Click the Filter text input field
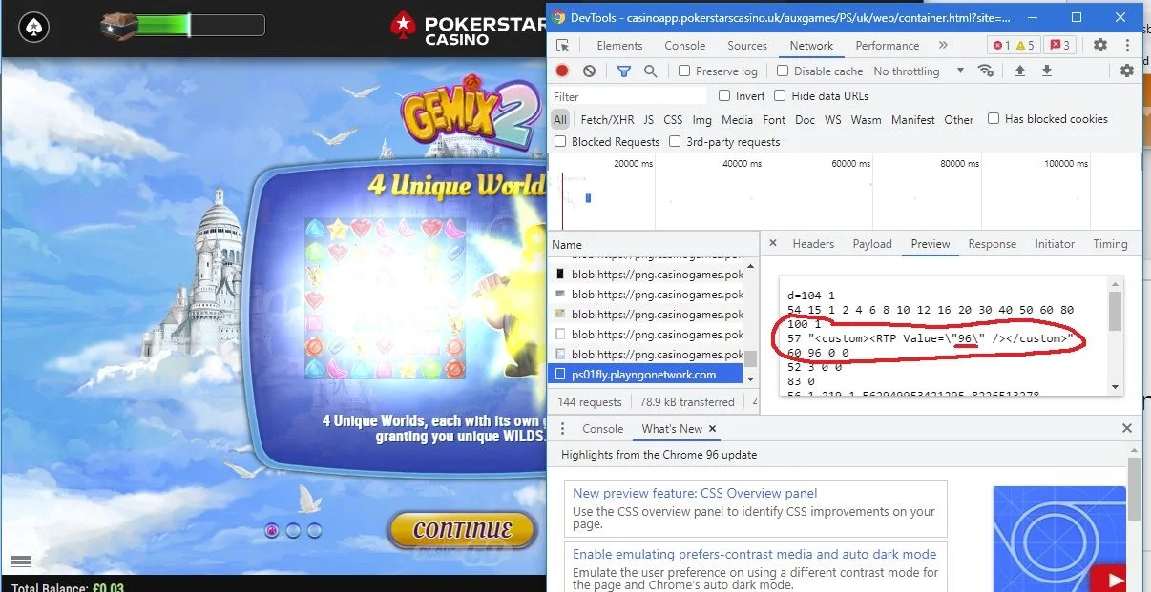This screenshot has height=592, width=1151. tap(630, 96)
